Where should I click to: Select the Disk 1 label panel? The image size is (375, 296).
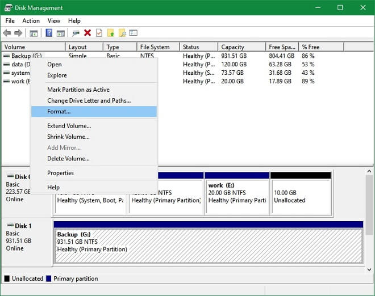point(27,242)
